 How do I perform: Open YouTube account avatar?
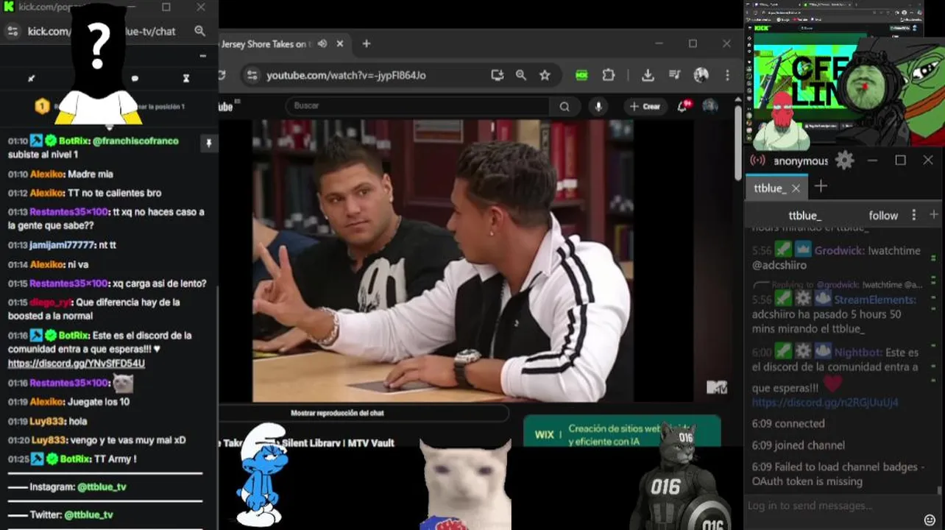(x=710, y=106)
